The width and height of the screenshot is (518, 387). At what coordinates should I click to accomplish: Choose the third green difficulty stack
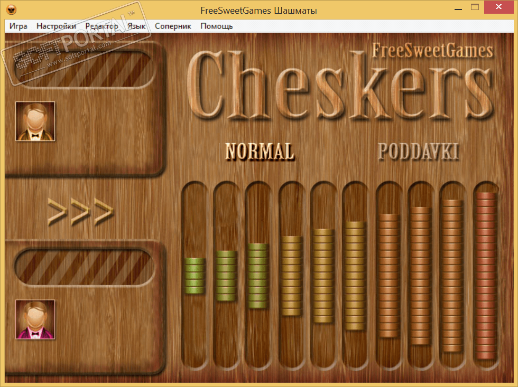pyautogui.click(x=258, y=276)
